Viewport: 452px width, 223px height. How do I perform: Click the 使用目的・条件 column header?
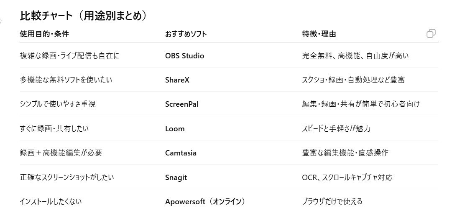(44, 34)
